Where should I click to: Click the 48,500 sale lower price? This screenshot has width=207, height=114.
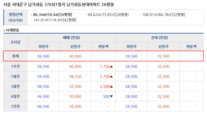[43, 86]
